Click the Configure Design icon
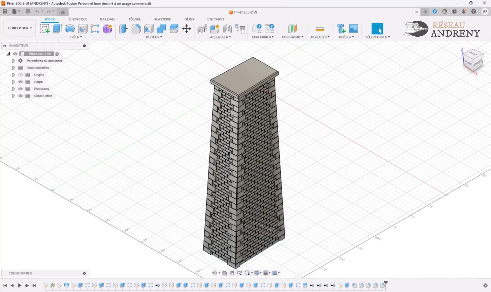 point(257,28)
